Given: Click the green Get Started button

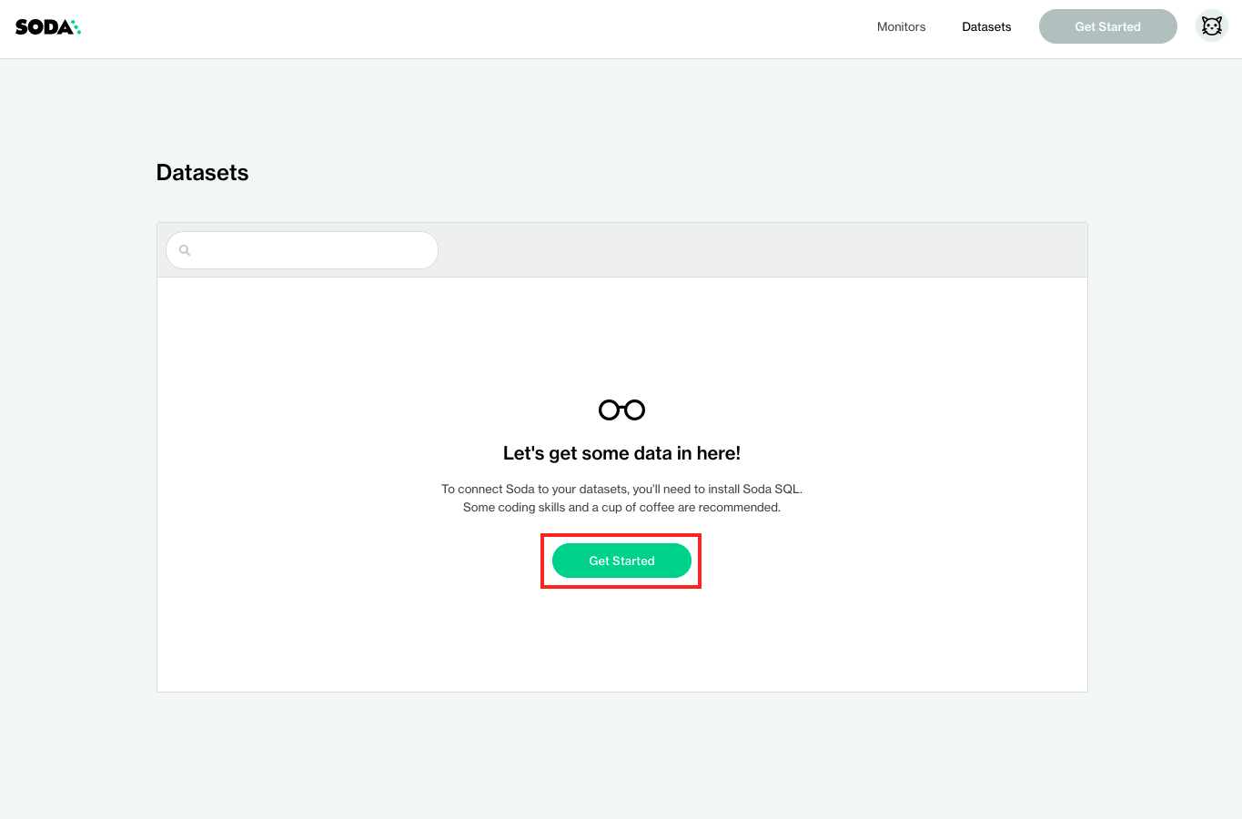Looking at the screenshot, I should click(621, 561).
